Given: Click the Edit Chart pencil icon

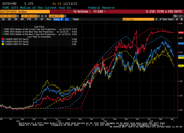Looking at the screenshot, I should pos(160,19).
